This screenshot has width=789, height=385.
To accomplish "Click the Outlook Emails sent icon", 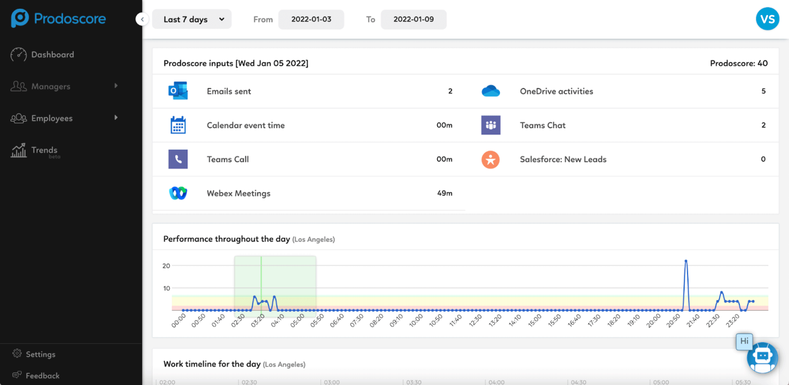I will point(178,91).
